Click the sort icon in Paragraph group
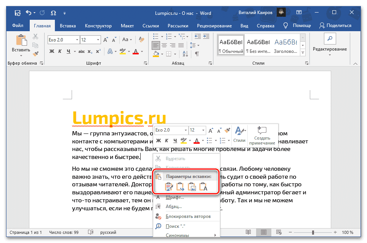Screen dimensions: 367x243 coord(184,54)
